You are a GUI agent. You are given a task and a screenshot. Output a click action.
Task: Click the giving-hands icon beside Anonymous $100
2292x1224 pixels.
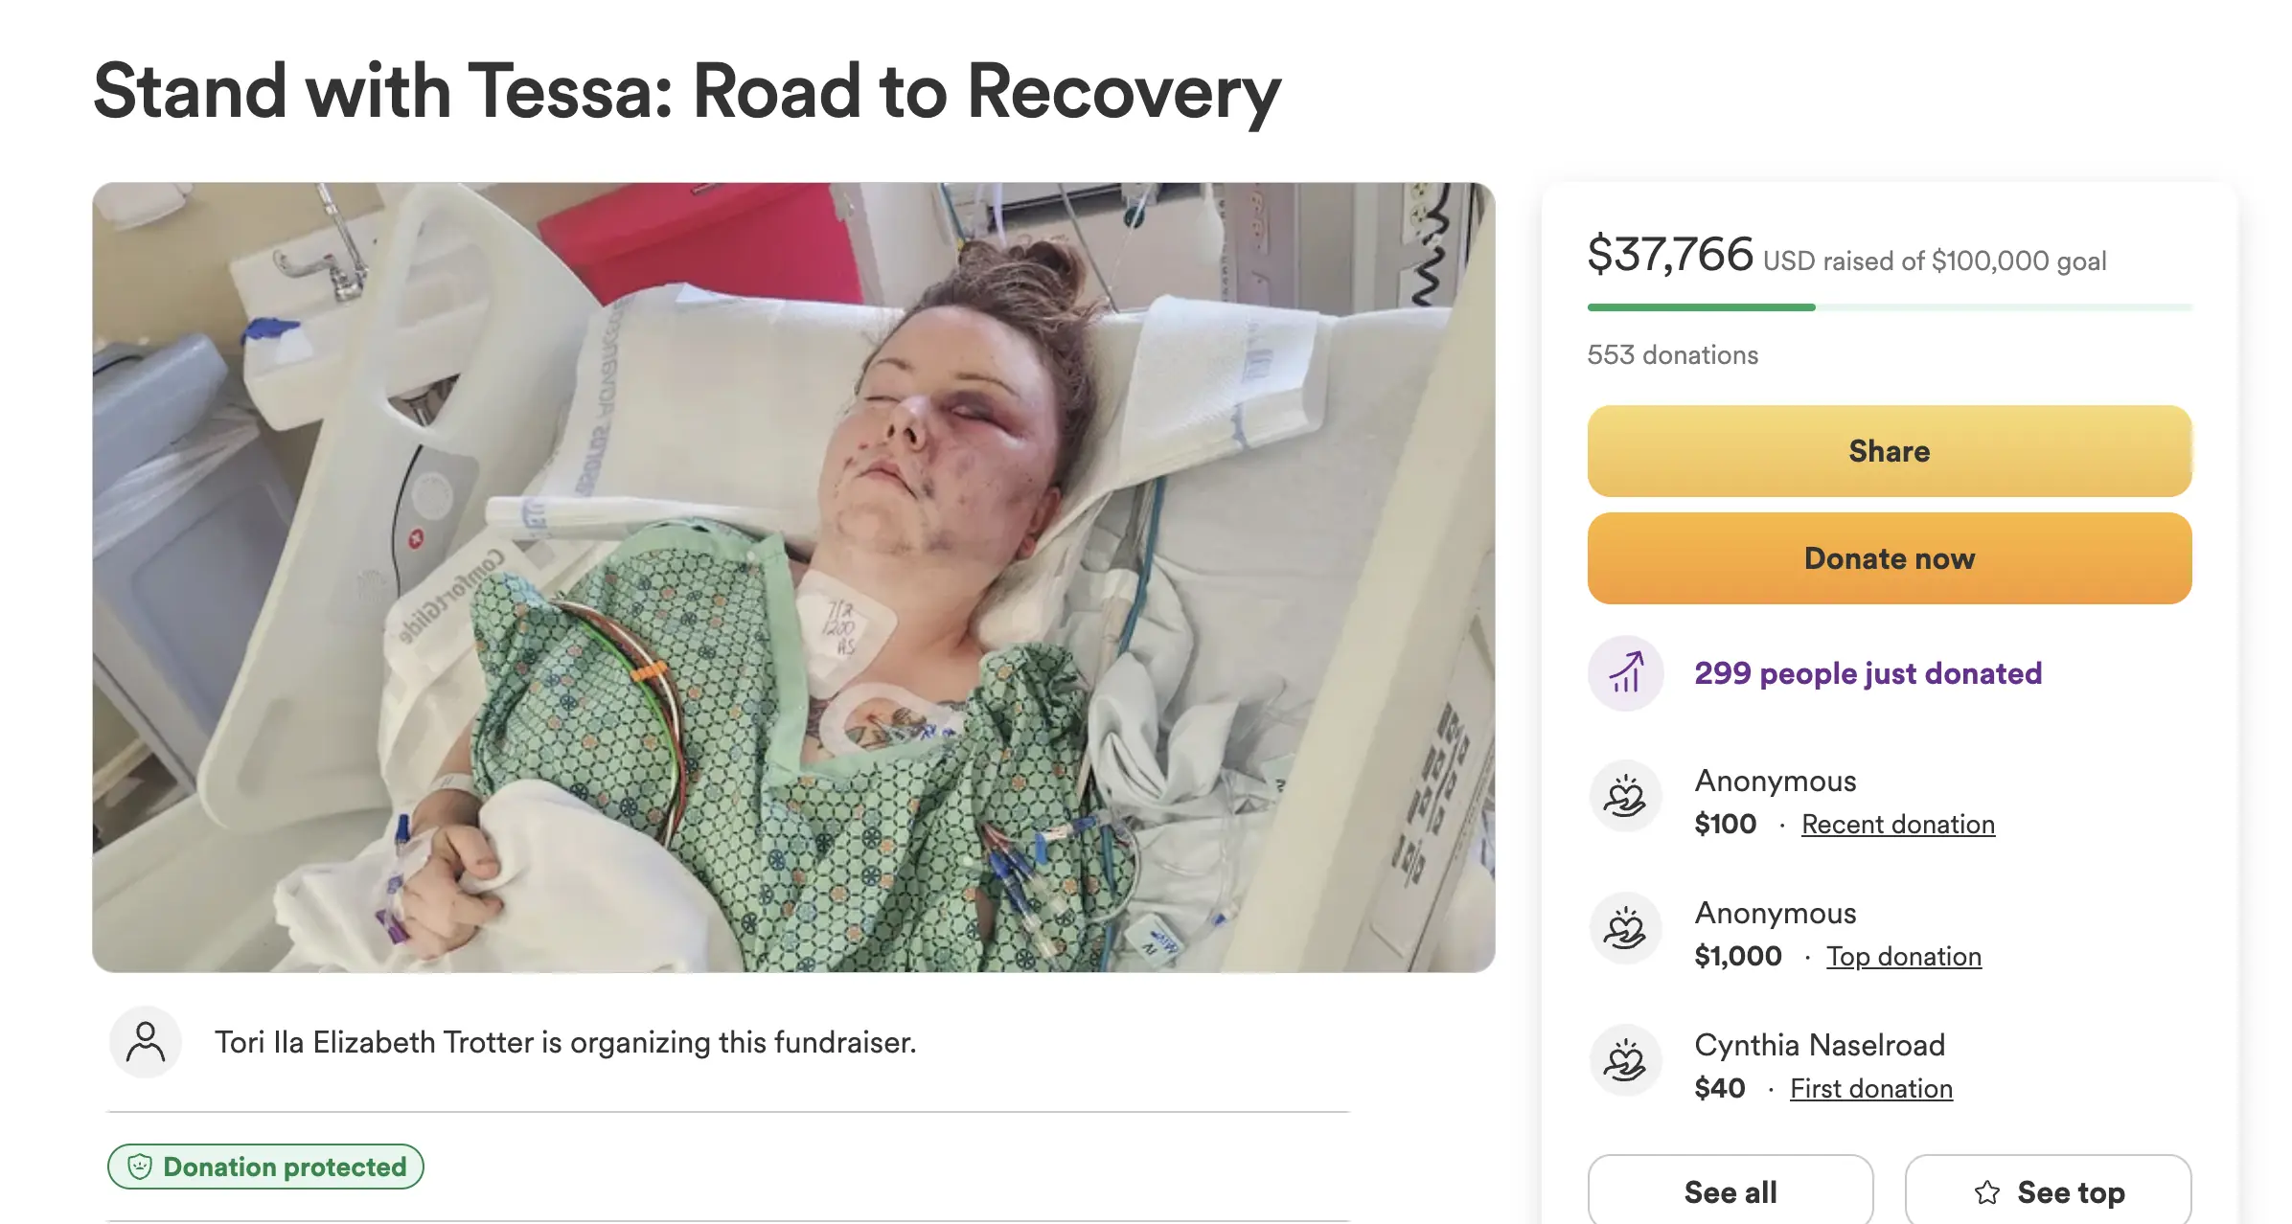1626,795
